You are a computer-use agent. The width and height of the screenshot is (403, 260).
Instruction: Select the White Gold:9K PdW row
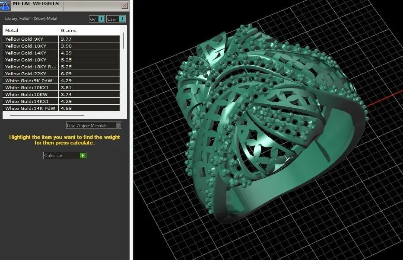click(x=61, y=80)
